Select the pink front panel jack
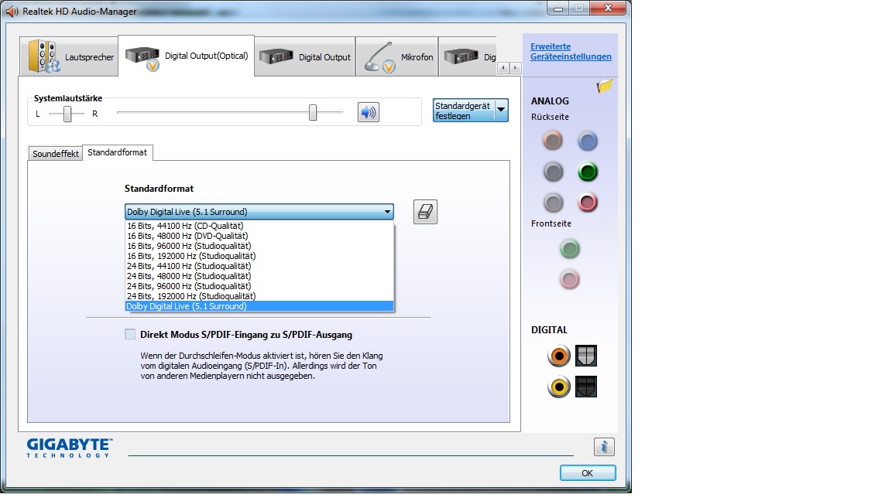Viewport: 892px width, 501px height. point(569,279)
